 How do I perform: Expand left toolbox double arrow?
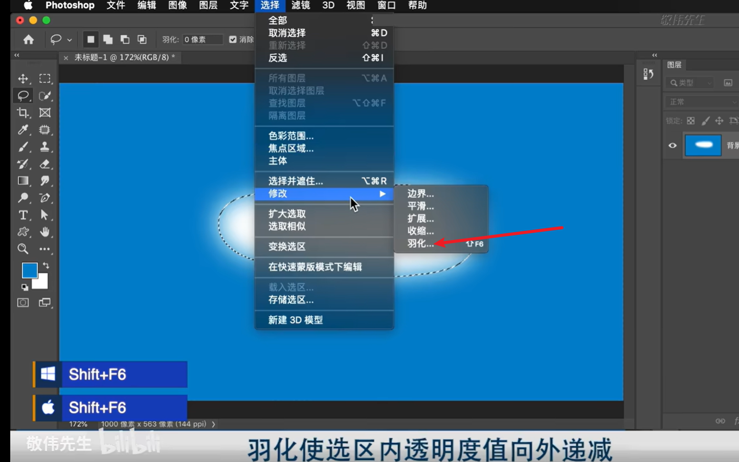[17, 55]
